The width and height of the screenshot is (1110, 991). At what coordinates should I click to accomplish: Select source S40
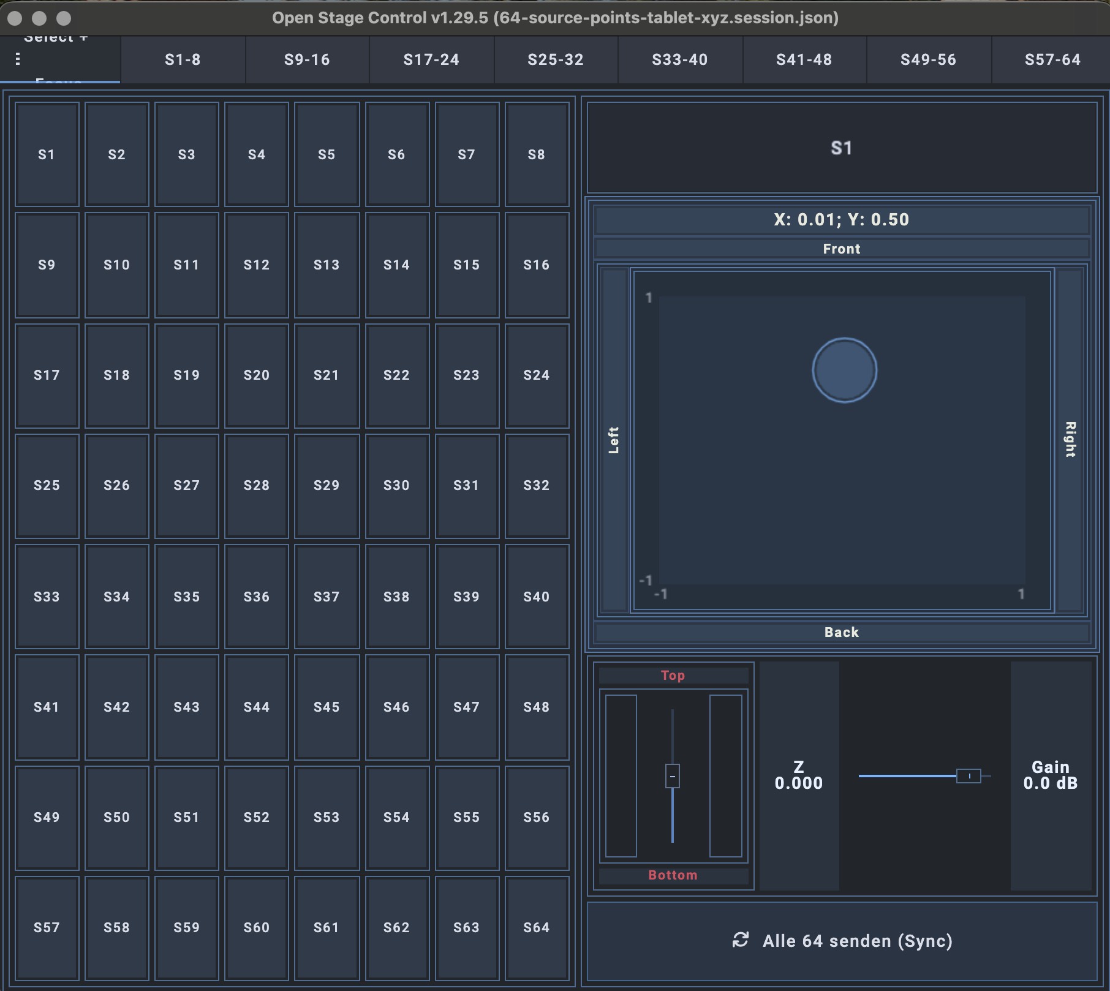tap(537, 596)
